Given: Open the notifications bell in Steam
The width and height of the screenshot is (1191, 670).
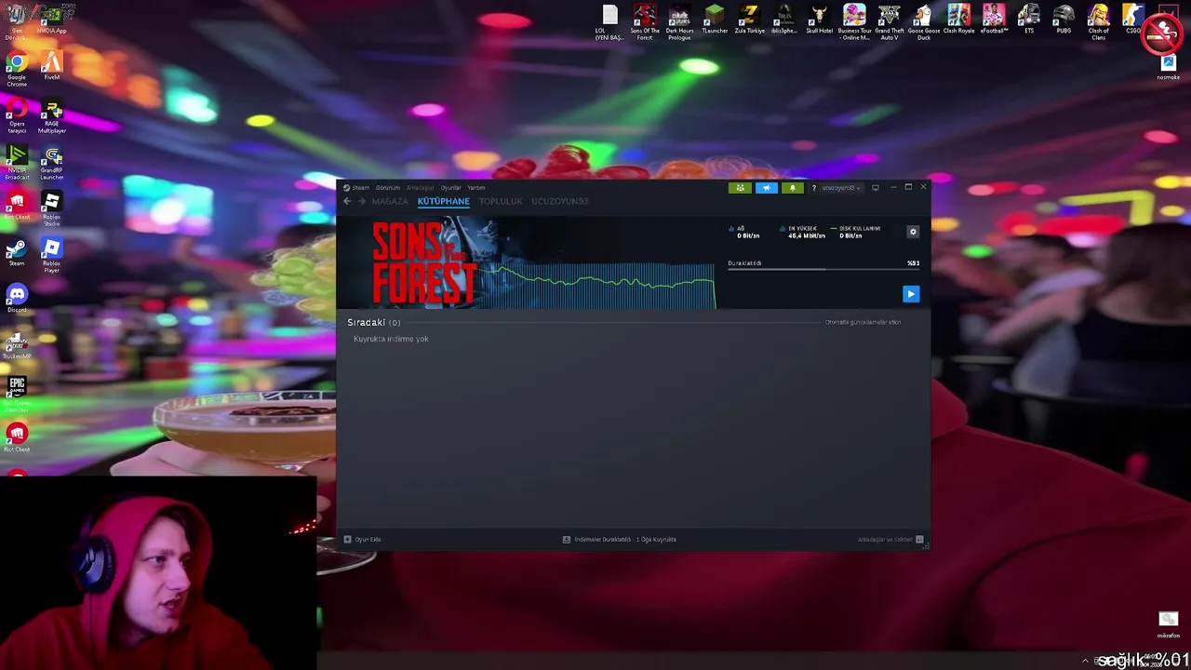Looking at the screenshot, I should [x=793, y=188].
